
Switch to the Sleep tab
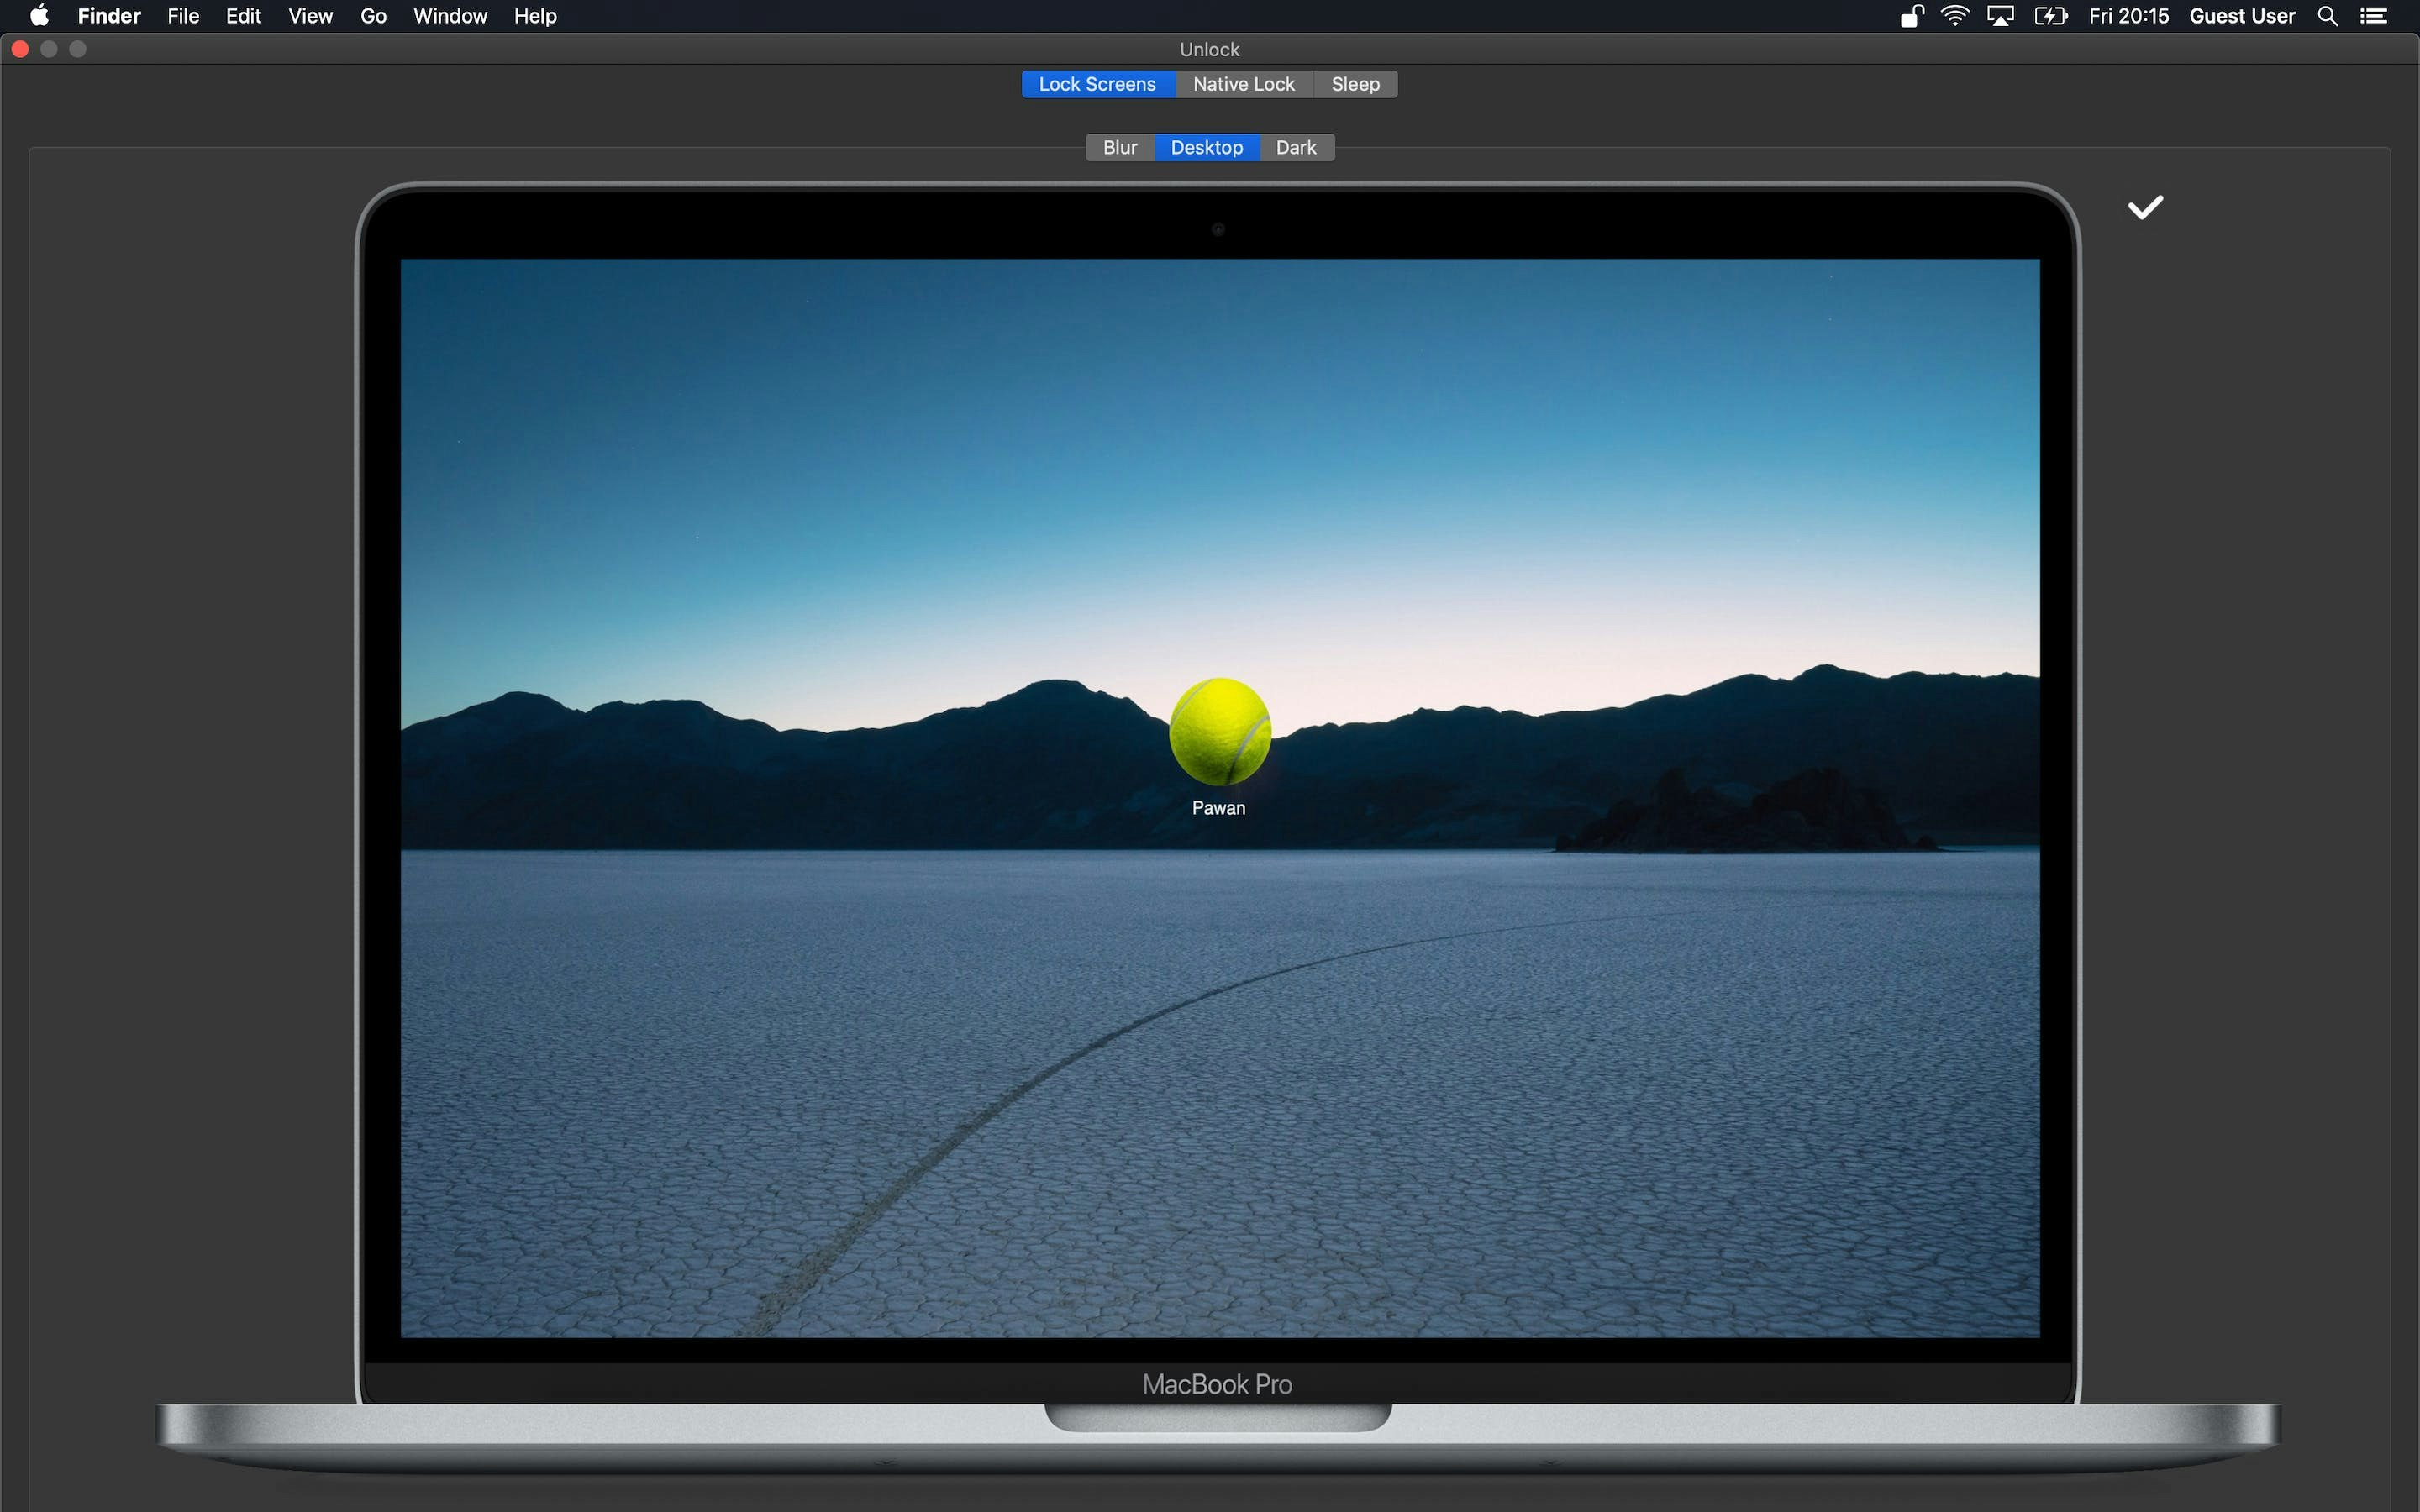coord(1355,84)
